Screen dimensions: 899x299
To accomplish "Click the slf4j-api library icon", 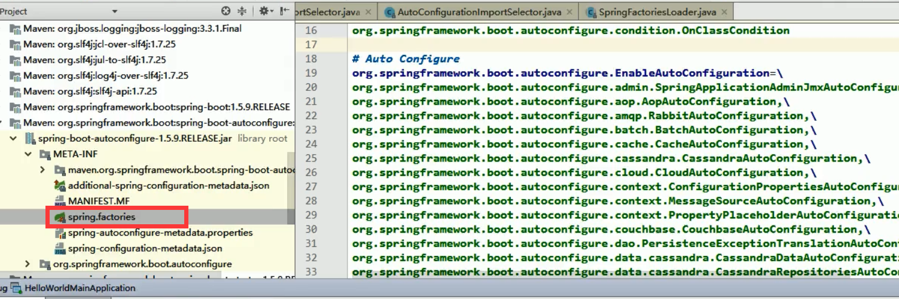I will (16, 91).
